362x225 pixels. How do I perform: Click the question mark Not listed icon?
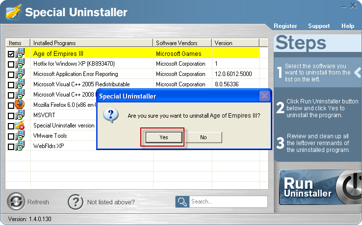point(76,202)
